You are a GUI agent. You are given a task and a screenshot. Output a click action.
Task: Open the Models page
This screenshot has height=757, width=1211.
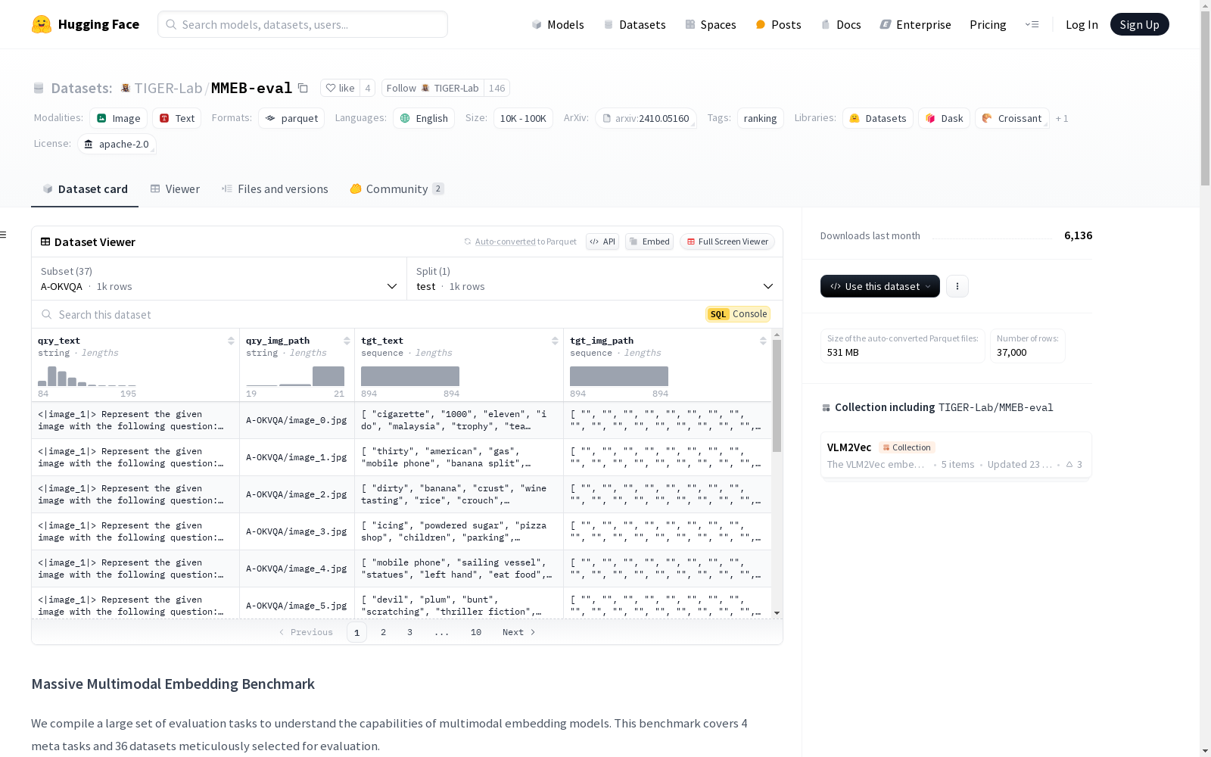pyautogui.click(x=558, y=24)
